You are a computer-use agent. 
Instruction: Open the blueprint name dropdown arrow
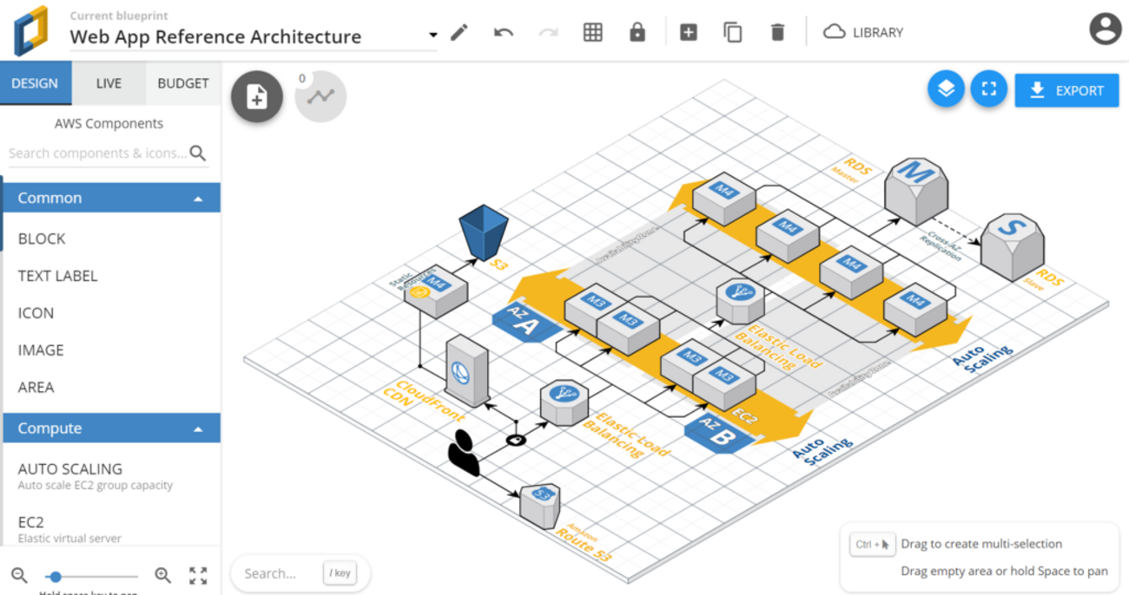point(432,36)
